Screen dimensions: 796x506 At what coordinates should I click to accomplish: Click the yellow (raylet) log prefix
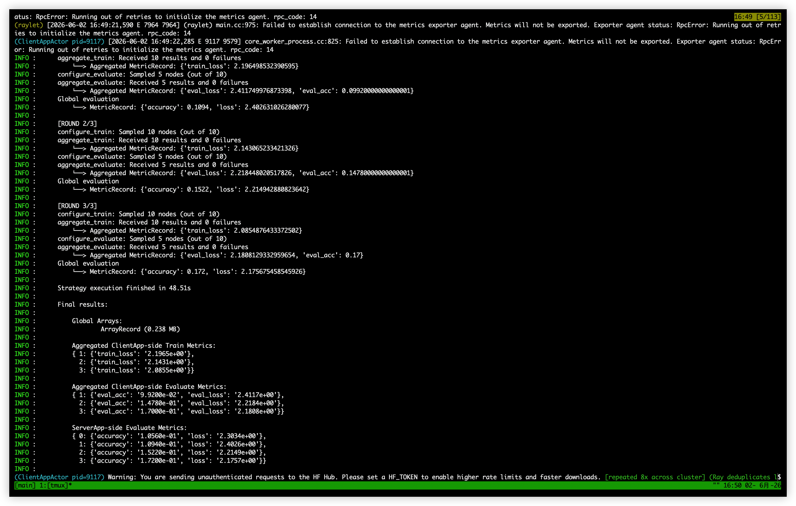tap(29, 25)
